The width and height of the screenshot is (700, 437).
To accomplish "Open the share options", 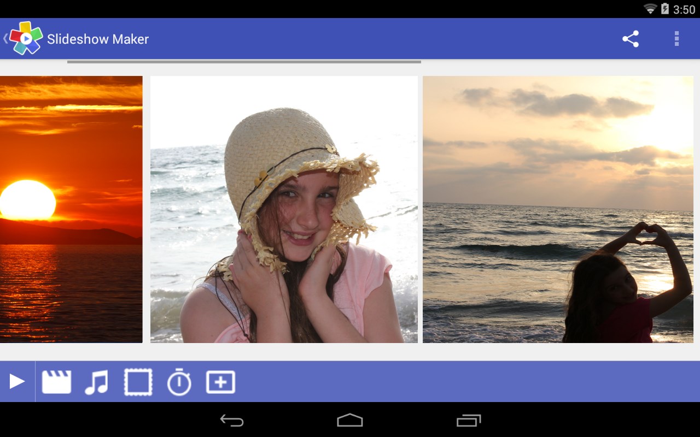I will pyautogui.click(x=630, y=39).
